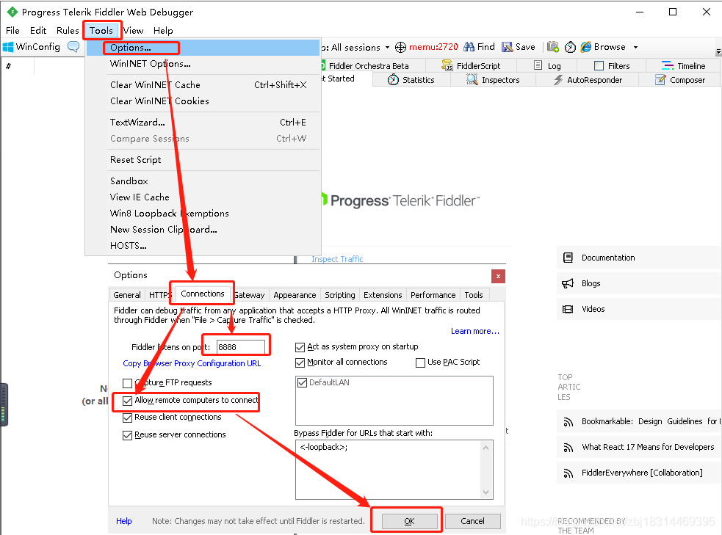The image size is (722, 535).
Task: Expand the All sessions dropdown arrow
Action: [387, 48]
